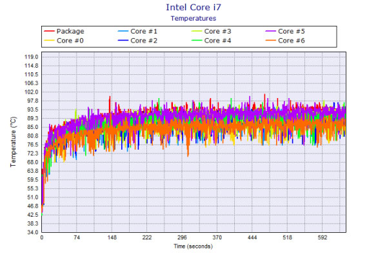The height and width of the screenshot is (258, 387).
Task: Click the 148 x-axis tick label
Action: coord(112,237)
